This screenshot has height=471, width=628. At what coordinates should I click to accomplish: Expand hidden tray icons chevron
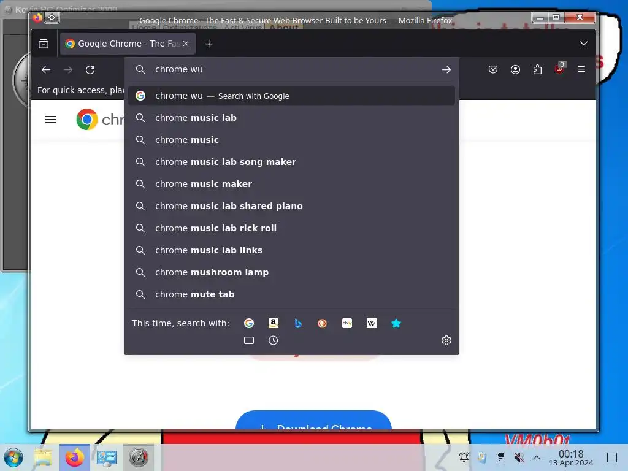click(537, 458)
